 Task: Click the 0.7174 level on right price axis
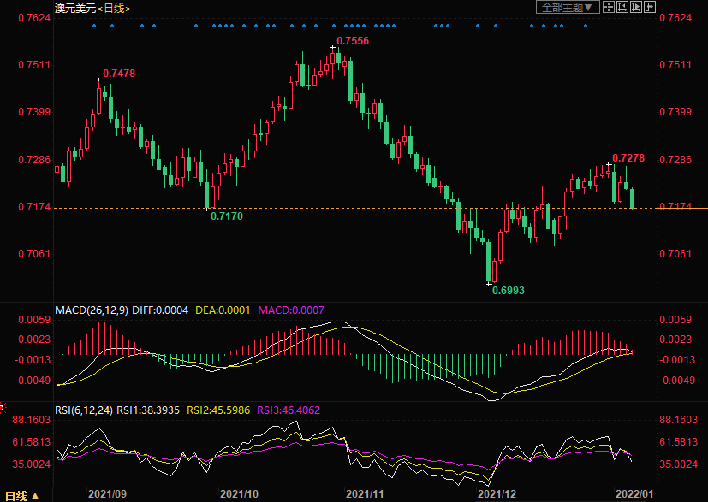click(x=676, y=208)
